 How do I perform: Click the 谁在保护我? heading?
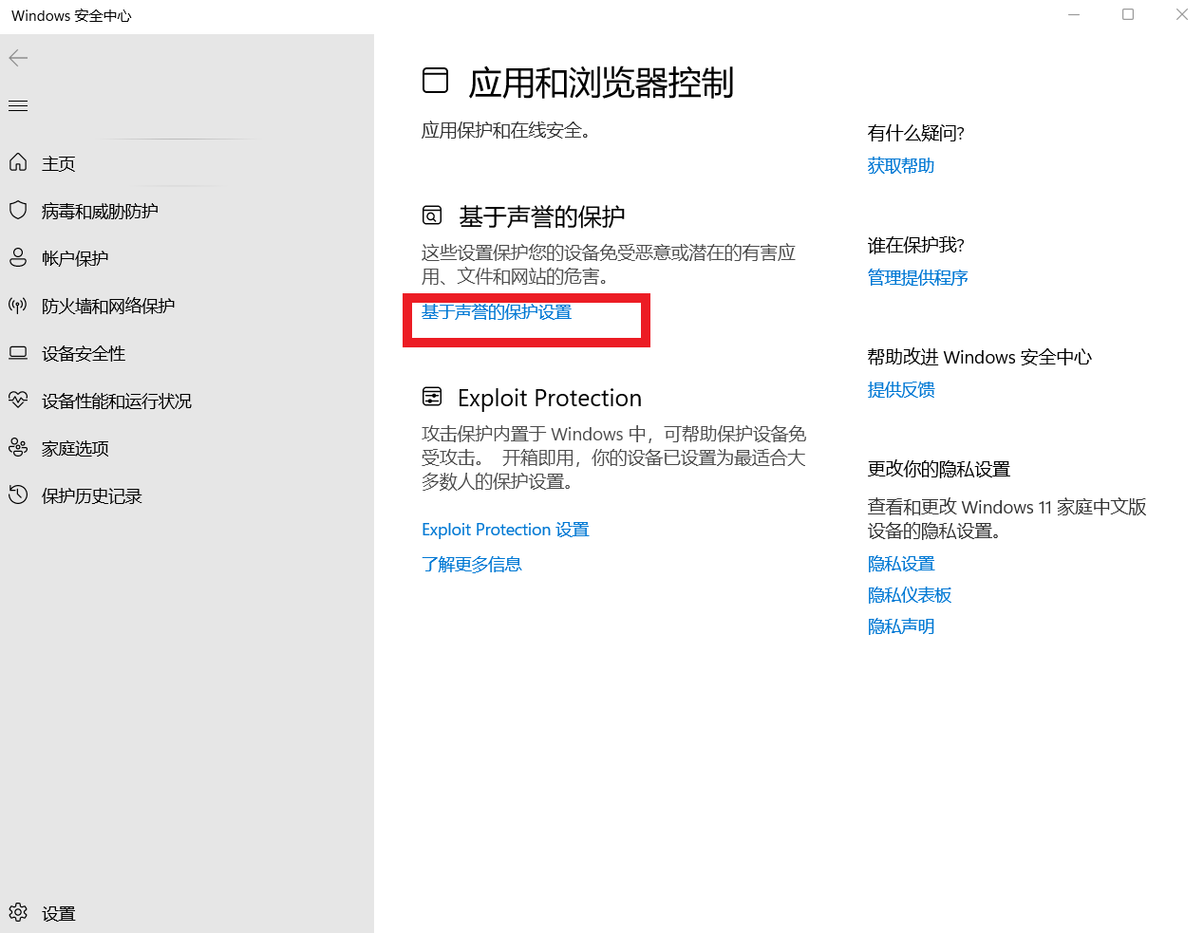click(916, 245)
